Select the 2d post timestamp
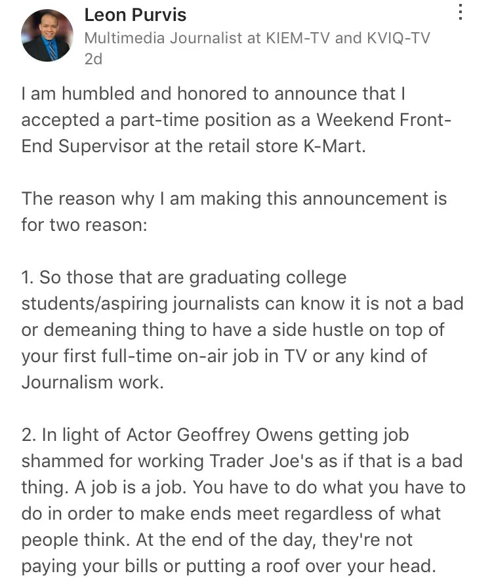The image size is (492, 582). coord(93,59)
